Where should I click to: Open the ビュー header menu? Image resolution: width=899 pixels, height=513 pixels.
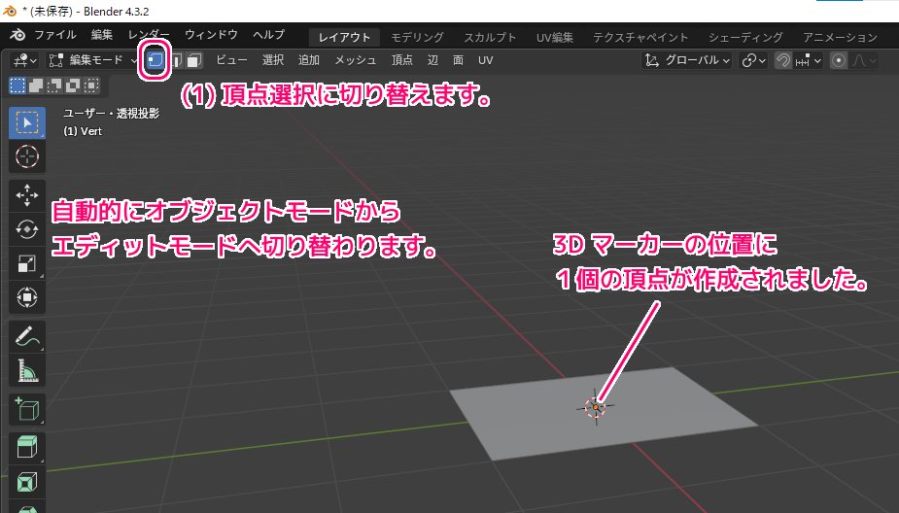coord(231,60)
